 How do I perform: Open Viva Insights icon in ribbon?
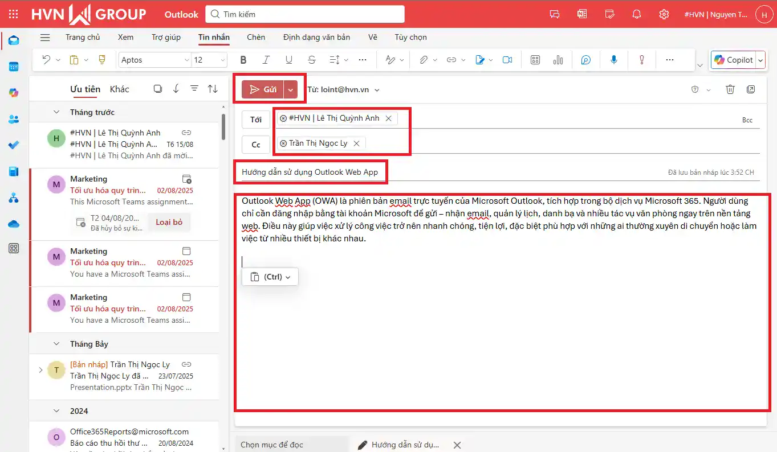pyautogui.click(x=586, y=60)
